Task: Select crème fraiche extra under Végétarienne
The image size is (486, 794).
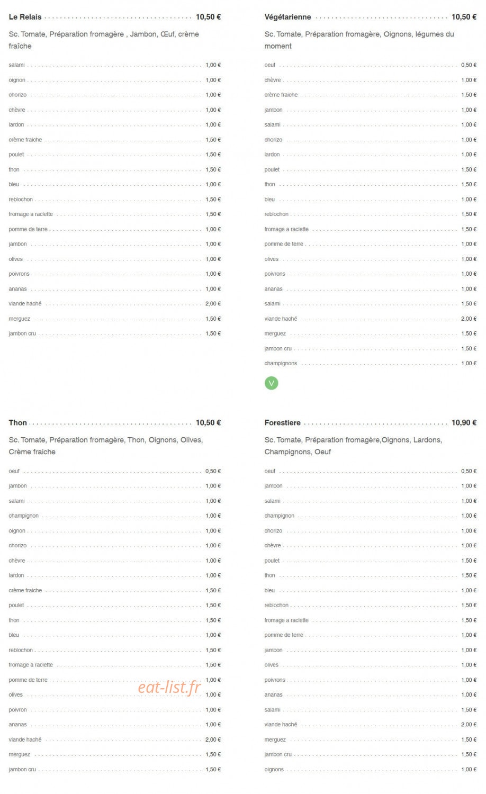Action: point(371,95)
